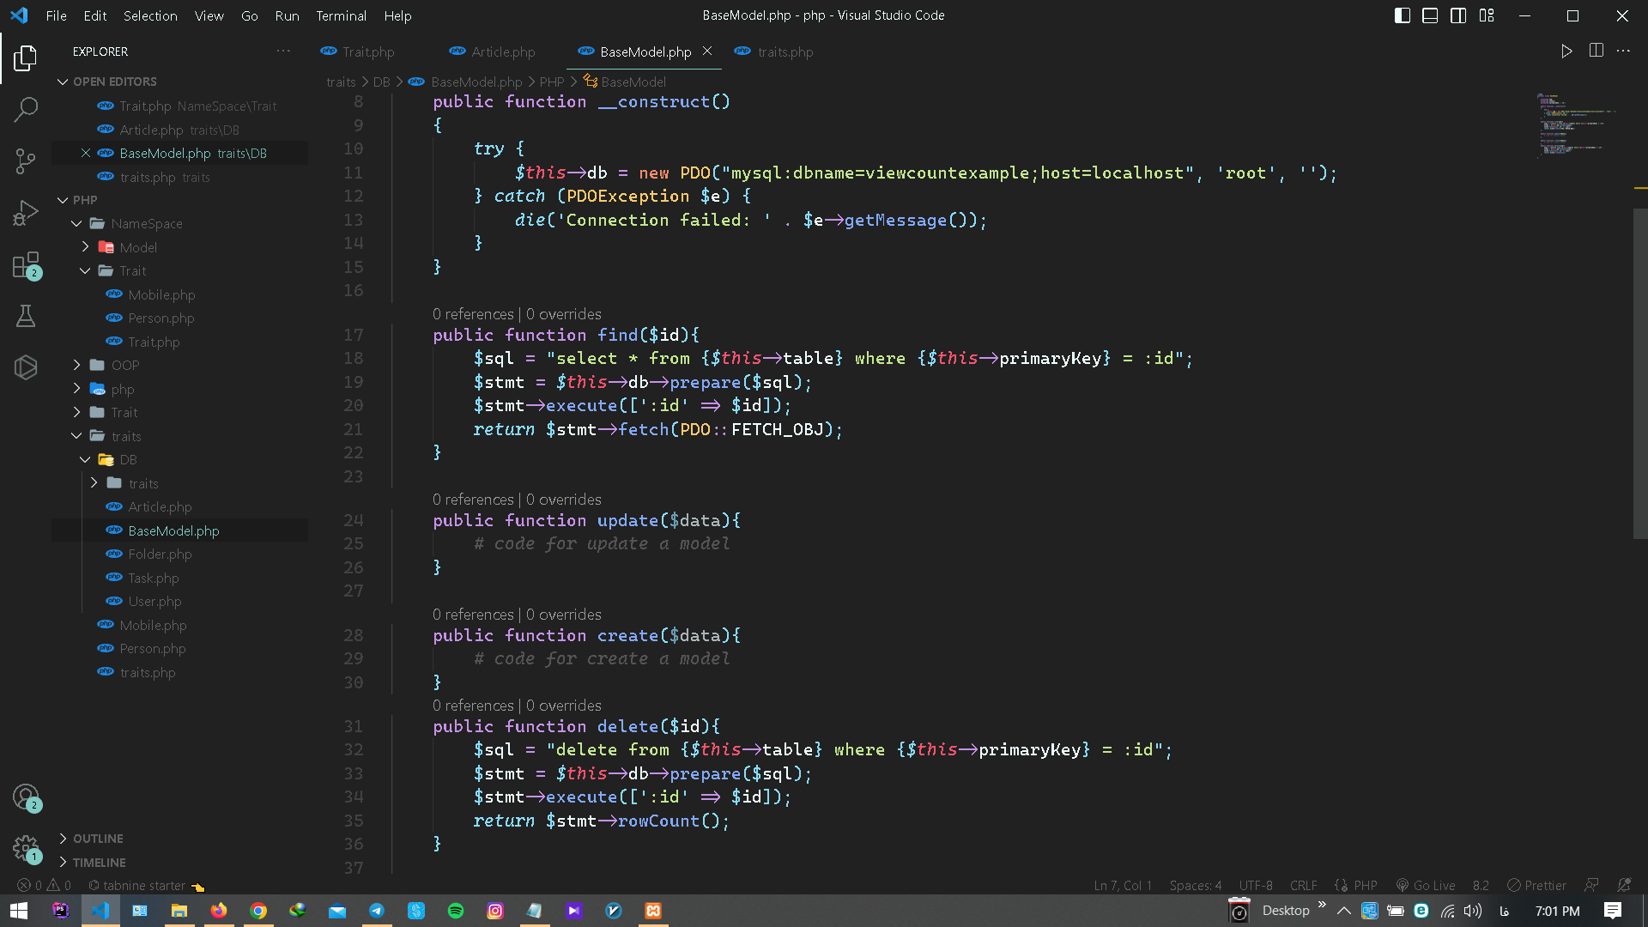This screenshot has height=927, width=1648.
Task: Click the editor minimap code preview
Action: (1577, 124)
